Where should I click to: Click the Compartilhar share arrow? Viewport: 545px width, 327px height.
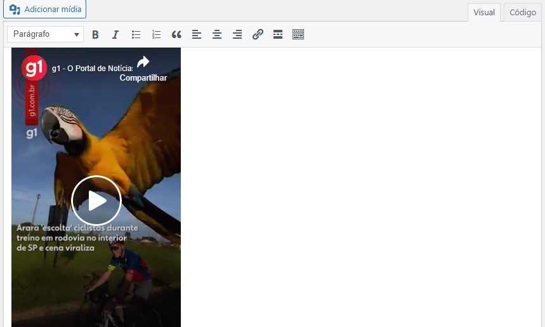143,62
